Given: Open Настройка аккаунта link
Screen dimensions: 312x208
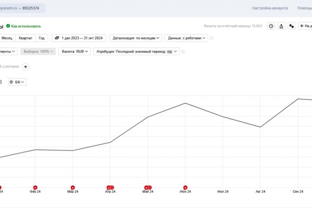Looking at the screenshot, I should (x=270, y=8).
